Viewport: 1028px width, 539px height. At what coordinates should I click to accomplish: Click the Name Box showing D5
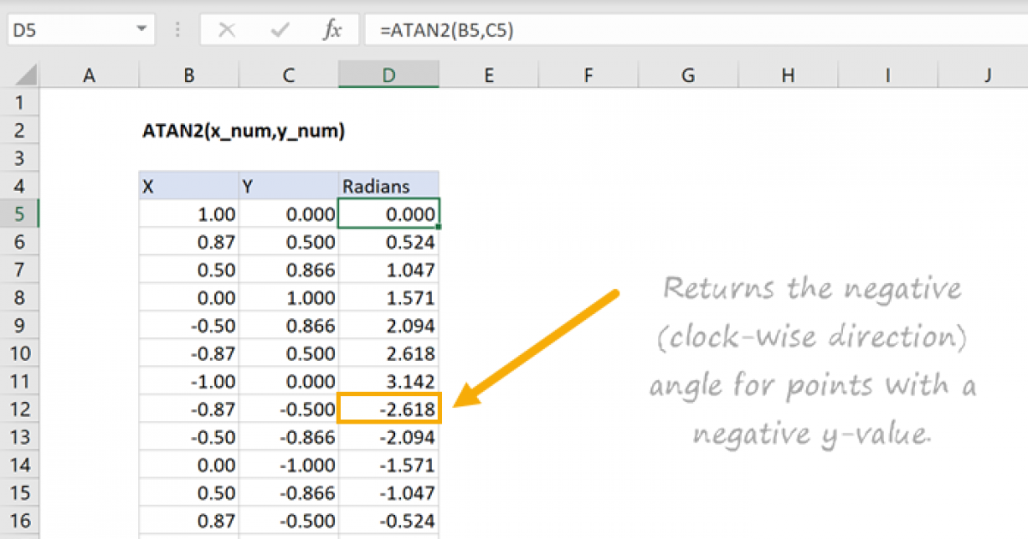(69, 30)
